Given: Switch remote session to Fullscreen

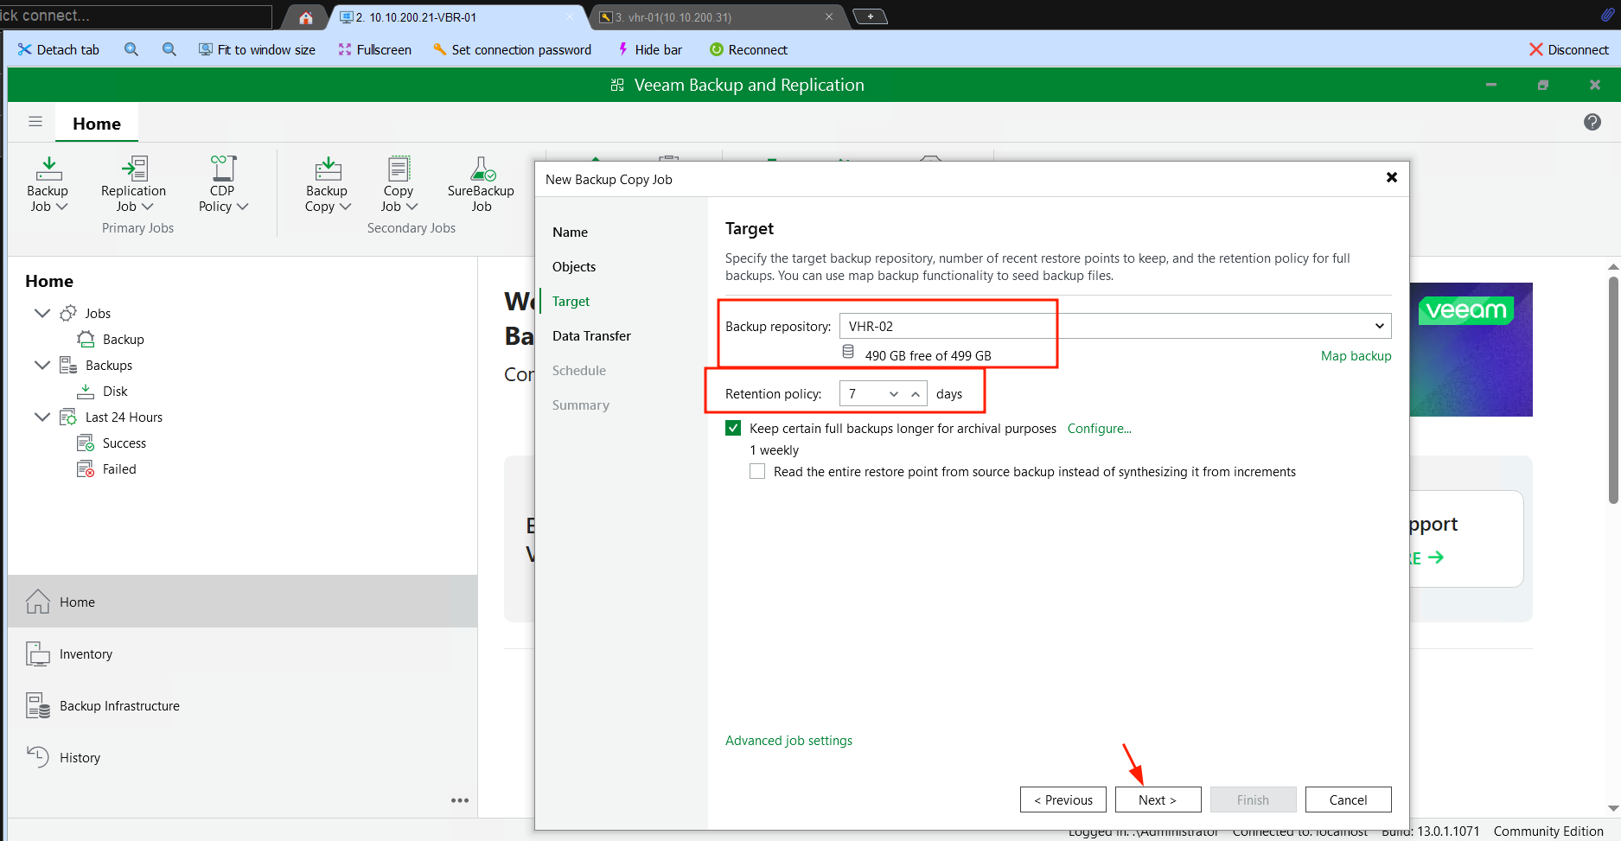Looking at the screenshot, I should (x=374, y=49).
